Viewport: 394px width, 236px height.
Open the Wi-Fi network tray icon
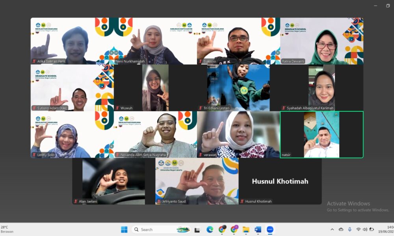(359, 229)
